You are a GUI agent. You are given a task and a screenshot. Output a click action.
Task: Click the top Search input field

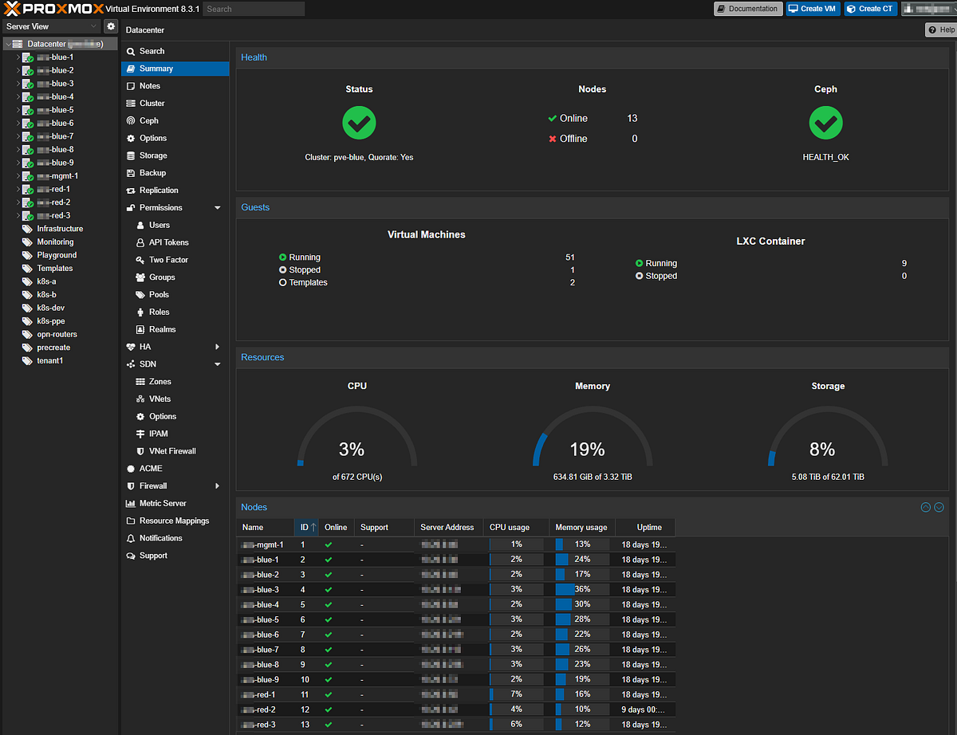pos(254,9)
